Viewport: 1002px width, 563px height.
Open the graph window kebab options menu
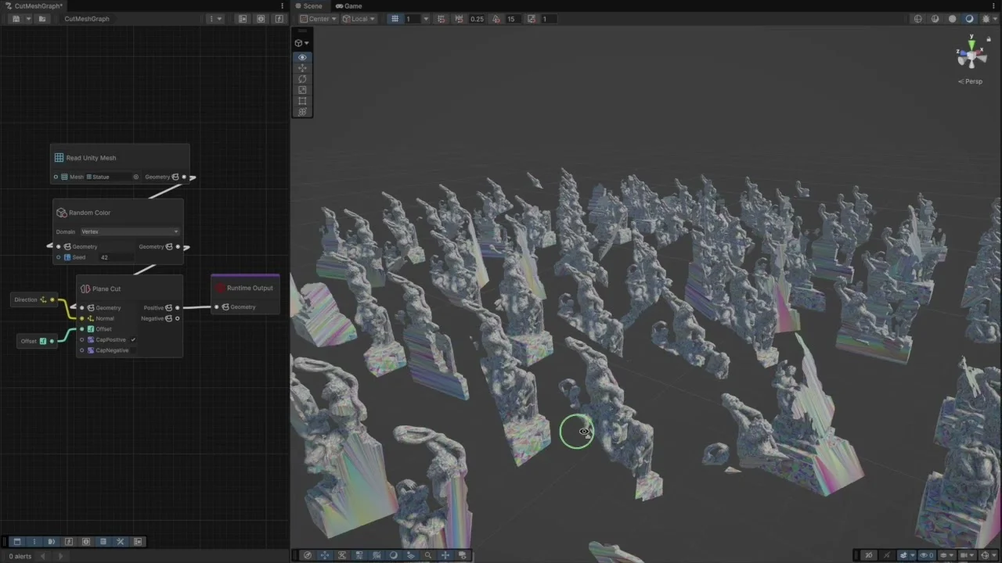pyautogui.click(x=282, y=5)
